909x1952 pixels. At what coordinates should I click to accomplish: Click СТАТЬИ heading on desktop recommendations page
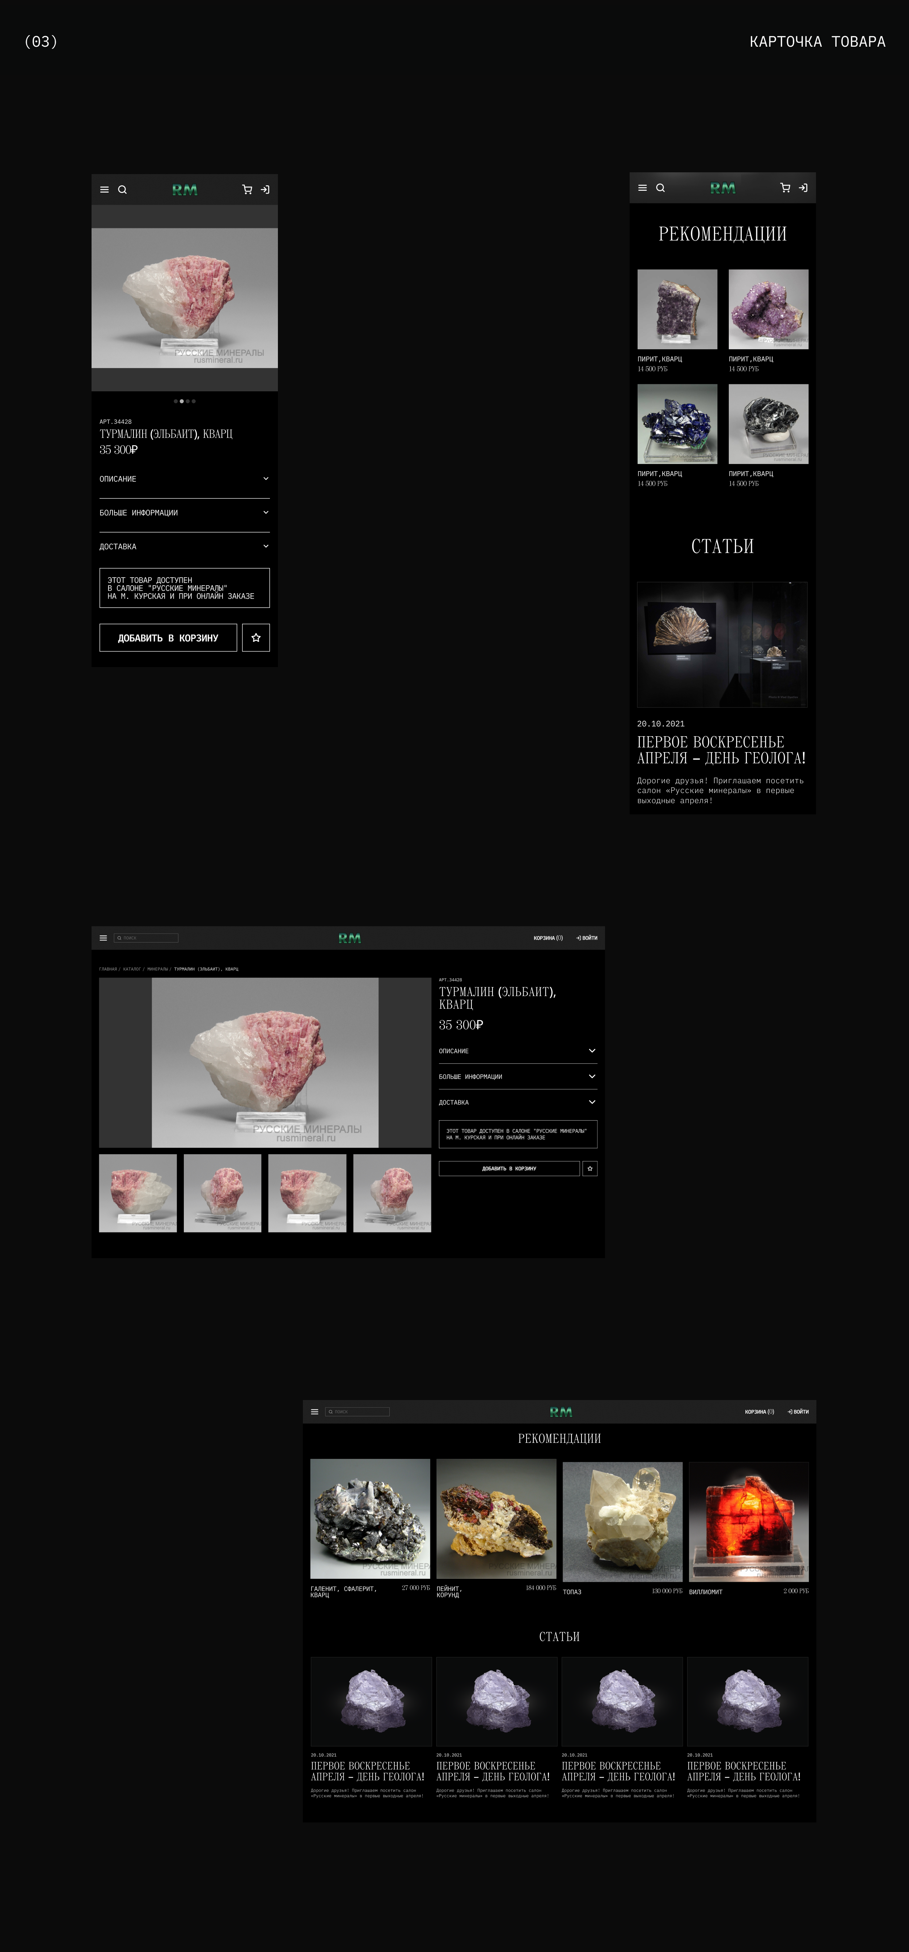559,1637
